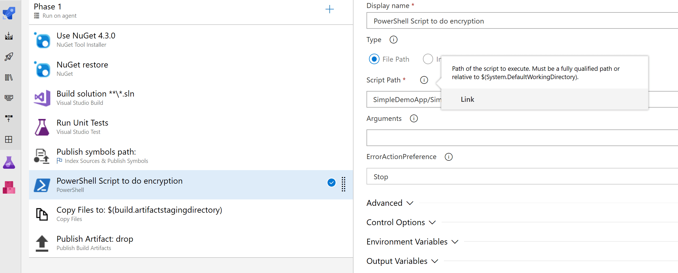Click the ErrorActionPreference info icon
This screenshot has height=273, width=678.
coord(448,157)
